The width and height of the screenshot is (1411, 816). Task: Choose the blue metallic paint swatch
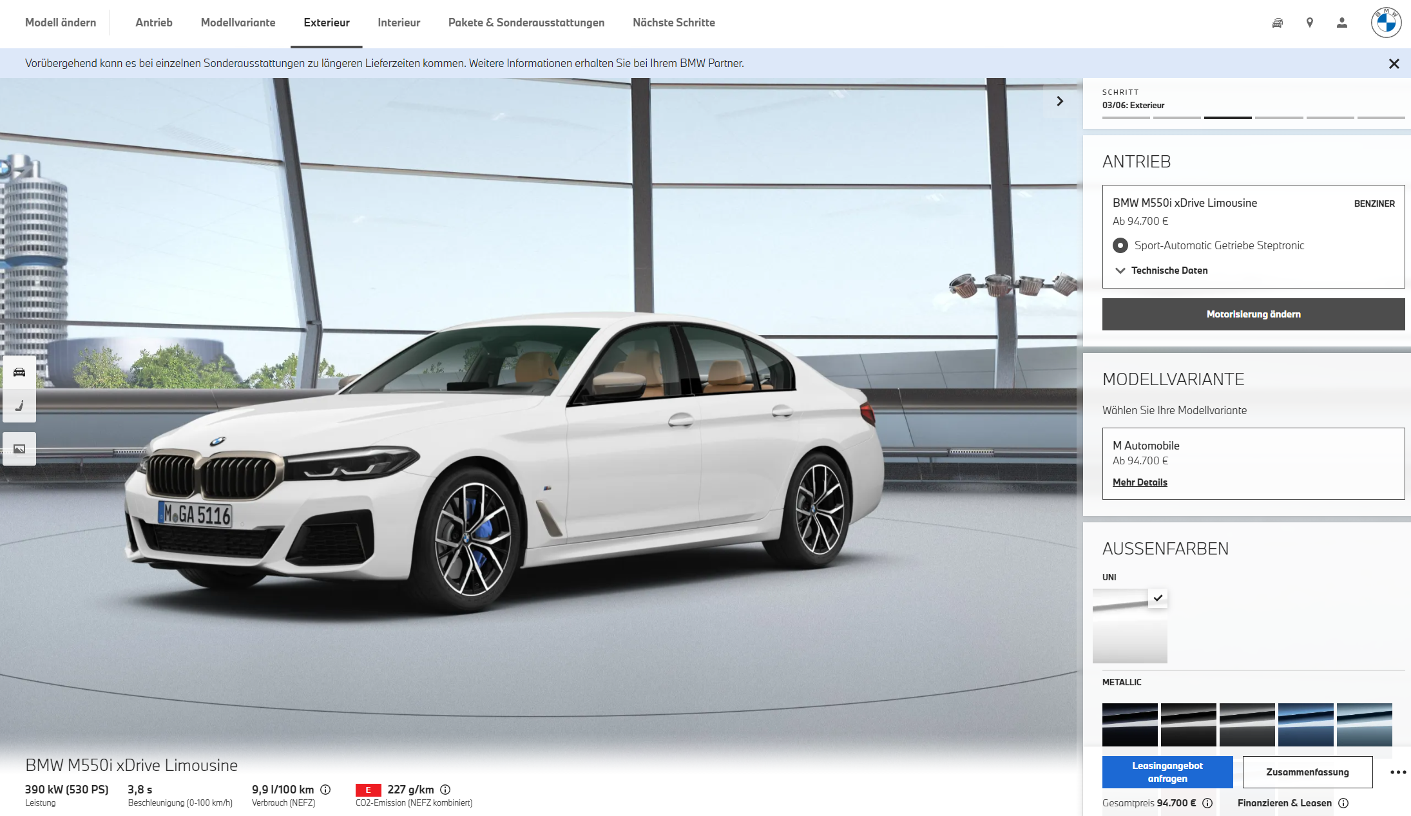tap(1306, 725)
